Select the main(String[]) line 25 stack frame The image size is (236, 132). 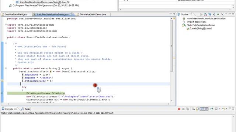[44, 2]
